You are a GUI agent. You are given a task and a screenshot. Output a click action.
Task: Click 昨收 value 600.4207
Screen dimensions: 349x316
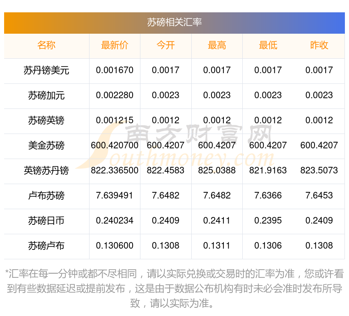coord(319,145)
